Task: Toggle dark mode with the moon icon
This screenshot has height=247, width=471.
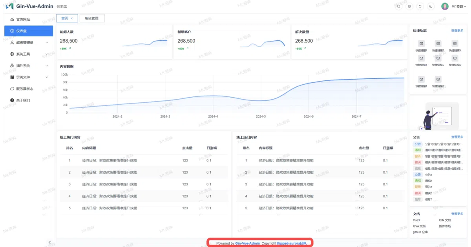Action: [x=431, y=6]
